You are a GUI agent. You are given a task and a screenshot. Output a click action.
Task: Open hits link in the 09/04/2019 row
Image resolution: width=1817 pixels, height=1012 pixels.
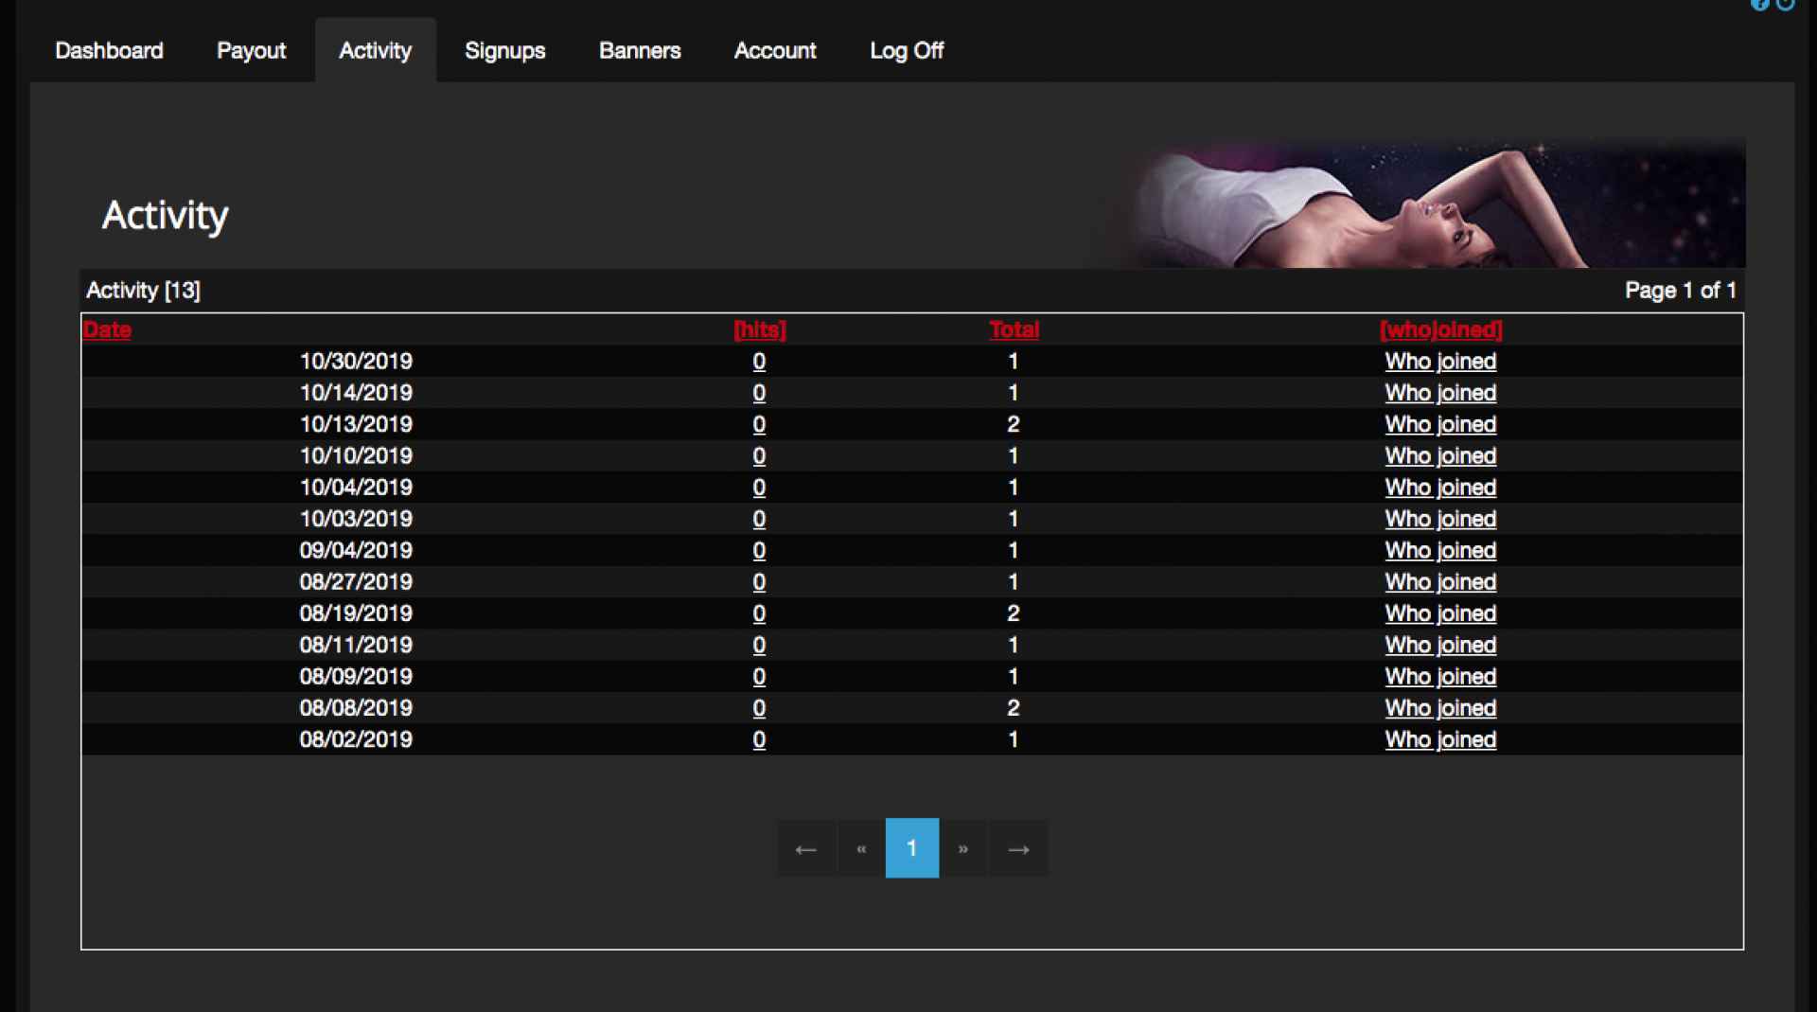tap(759, 550)
